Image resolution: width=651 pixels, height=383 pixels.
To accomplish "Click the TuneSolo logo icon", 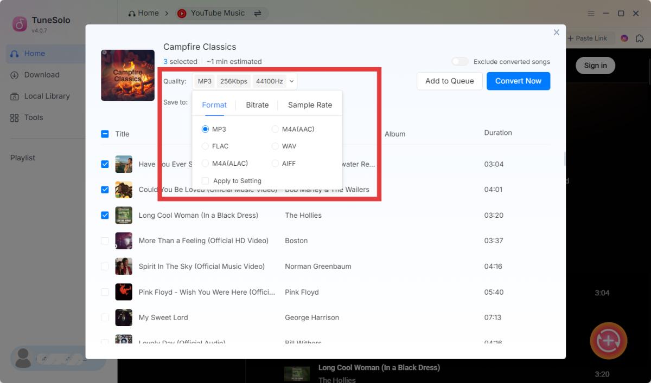I will (x=20, y=24).
